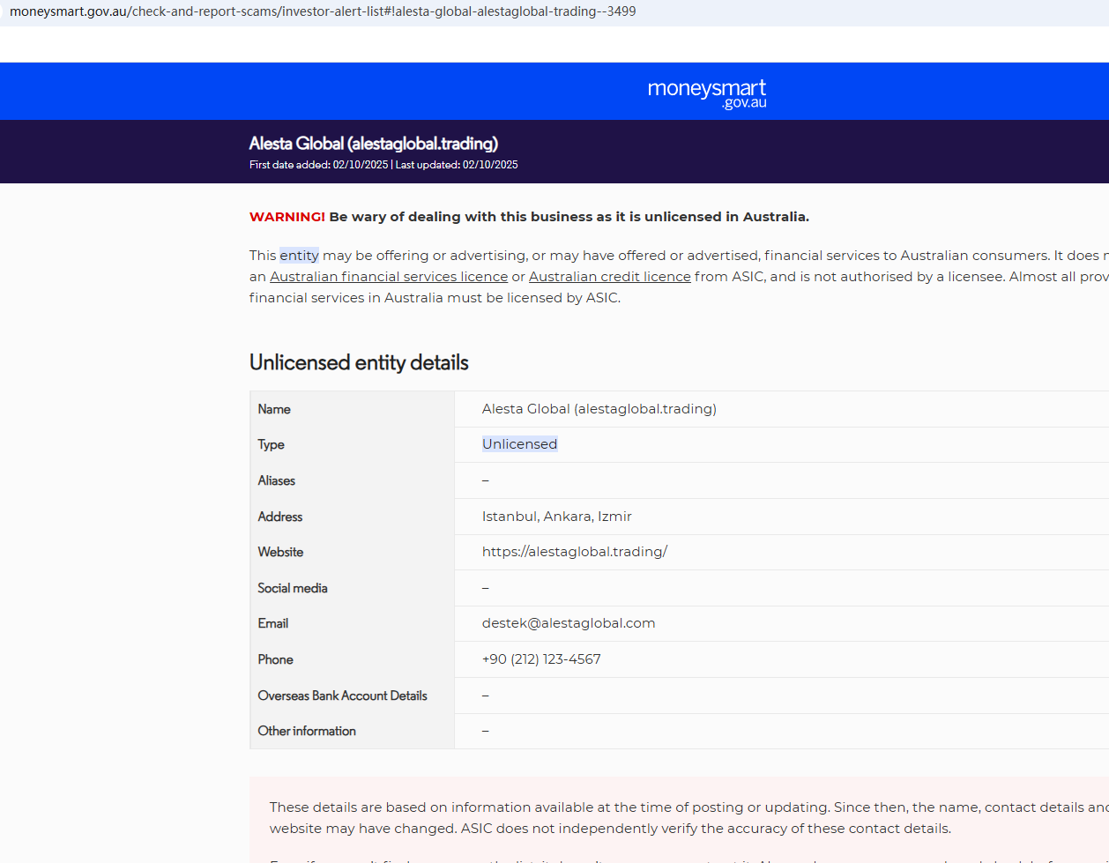Screen dimensions: 1109x863
Task: Click the Email row label
Action: pyautogui.click(x=273, y=623)
